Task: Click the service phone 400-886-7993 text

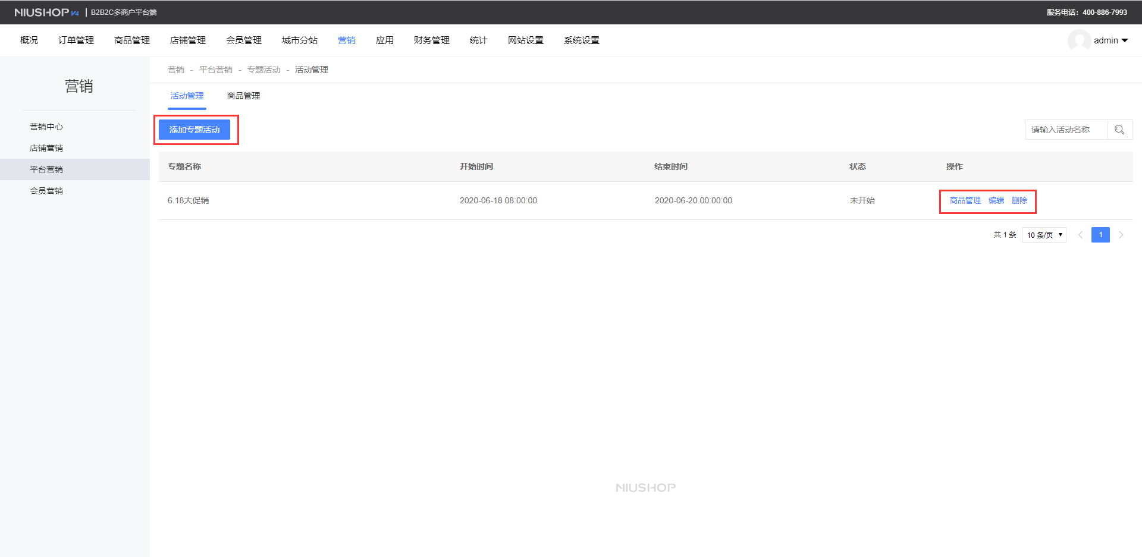Action: point(1105,12)
